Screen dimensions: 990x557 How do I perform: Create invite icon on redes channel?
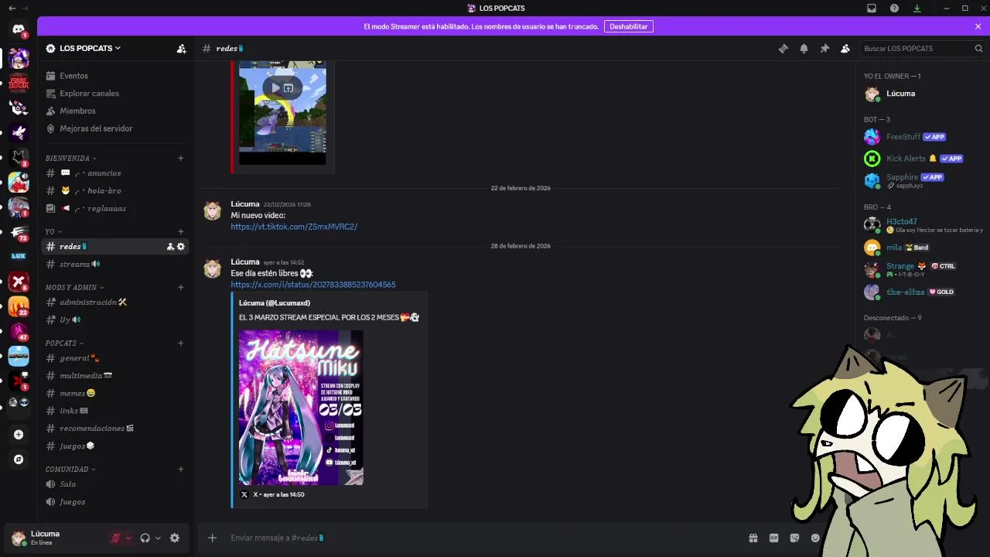pos(170,247)
